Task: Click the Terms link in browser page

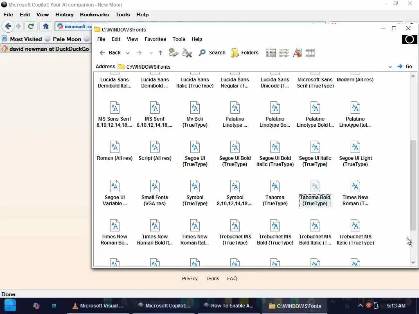Action: click(212, 278)
